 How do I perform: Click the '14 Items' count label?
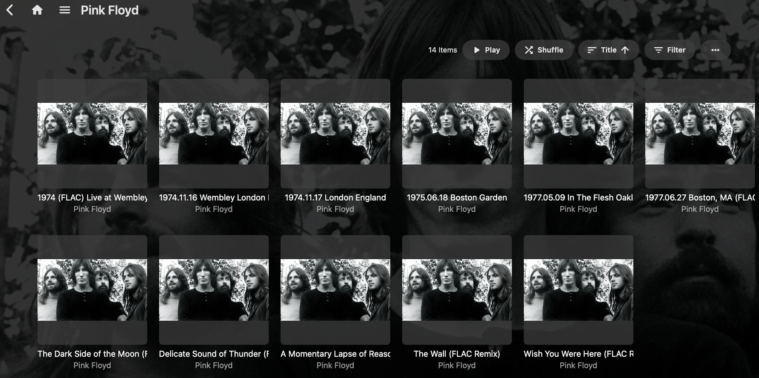[442, 50]
